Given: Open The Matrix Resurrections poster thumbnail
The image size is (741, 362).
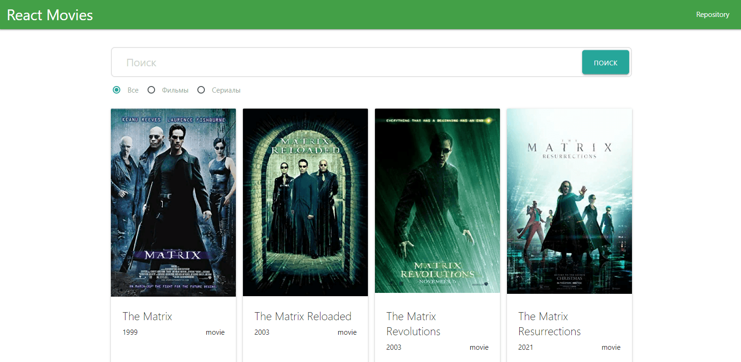Looking at the screenshot, I should point(569,201).
